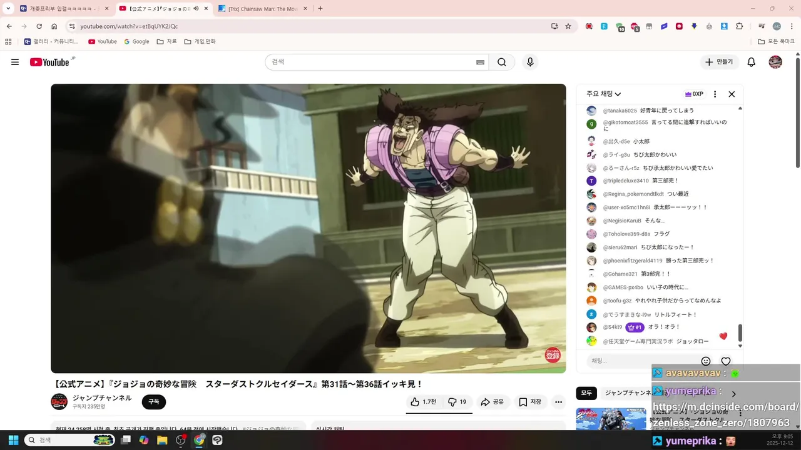Open OBS Studio from the taskbar
801x450 pixels.
[x=181, y=440]
